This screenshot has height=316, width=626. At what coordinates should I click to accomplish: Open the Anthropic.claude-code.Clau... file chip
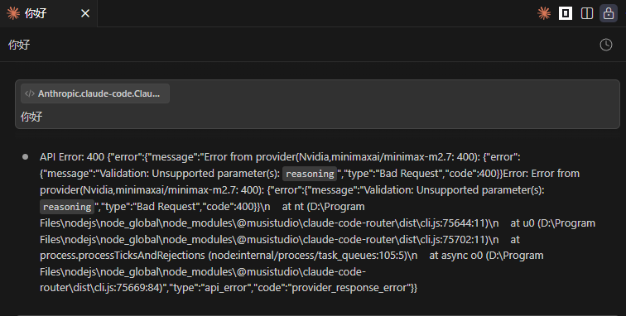(95, 93)
